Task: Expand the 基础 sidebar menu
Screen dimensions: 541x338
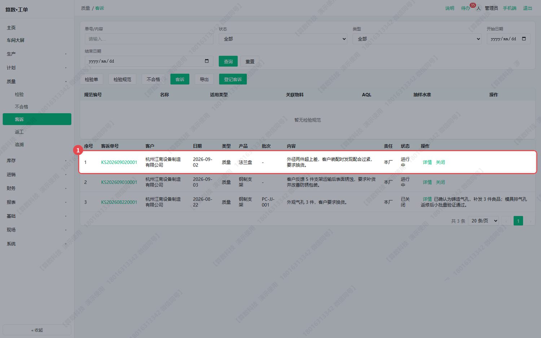Action: click(37, 216)
